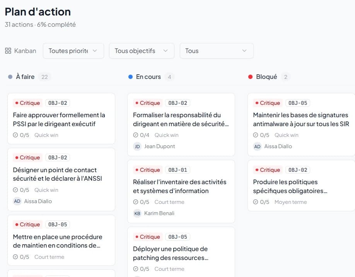Click Critique badge on Maintenir les bases card
This screenshot has height=277, width=355.
click(x=267, y=103)
